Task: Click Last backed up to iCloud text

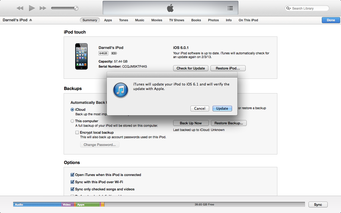Action: click(199, 130)
